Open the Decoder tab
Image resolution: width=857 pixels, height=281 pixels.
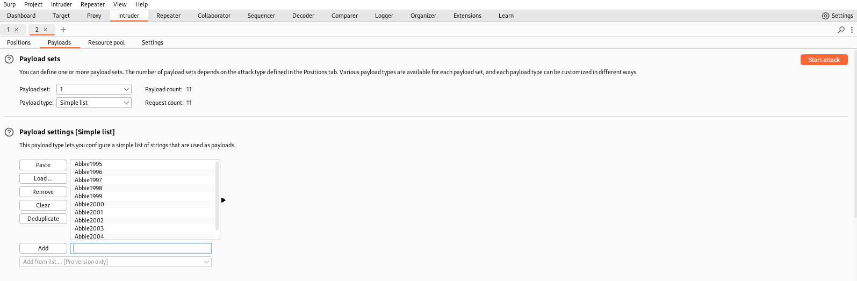tap(303, 16)
